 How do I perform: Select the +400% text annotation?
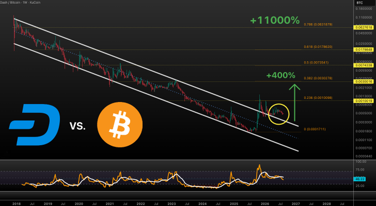pyautogui.click(x=281, y=75)
